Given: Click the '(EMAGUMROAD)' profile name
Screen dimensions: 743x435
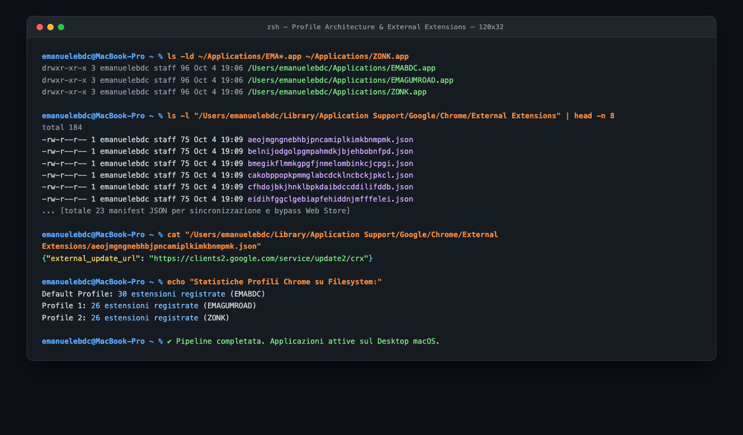Looking at the screenshot, I should pyautogui.click(x=230, y=306).
